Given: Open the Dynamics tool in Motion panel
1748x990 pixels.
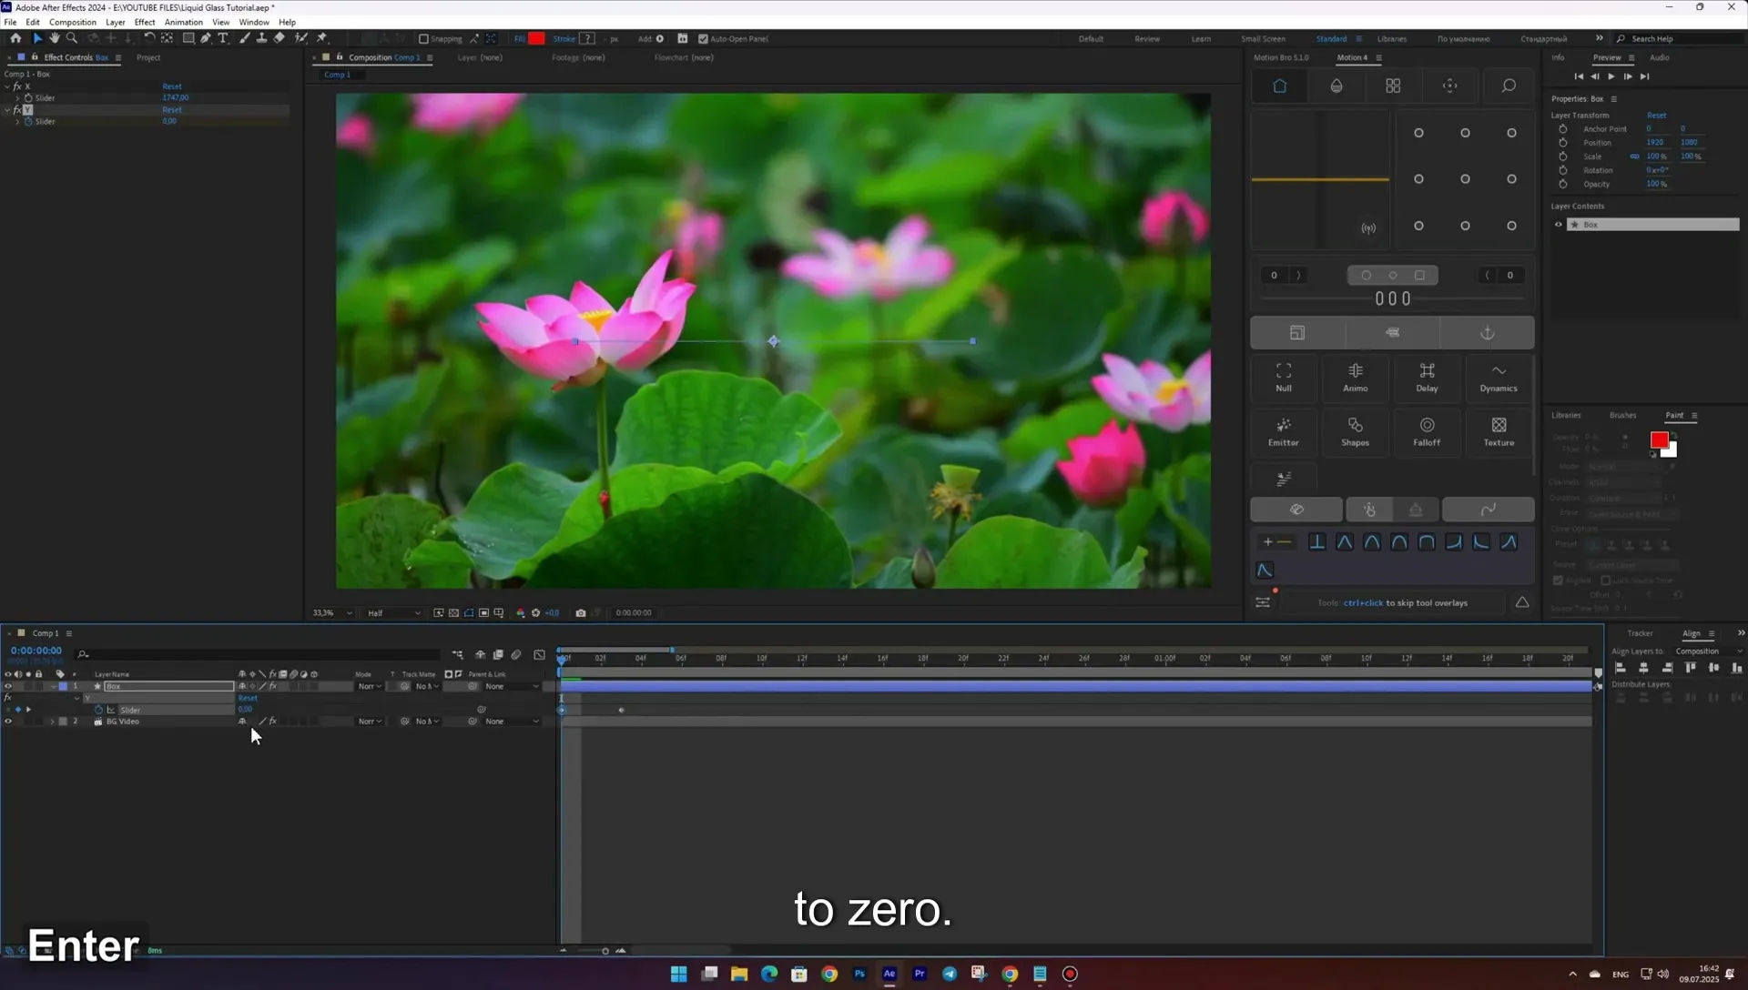Looking at the screenshot, I should pos(1499,378).
